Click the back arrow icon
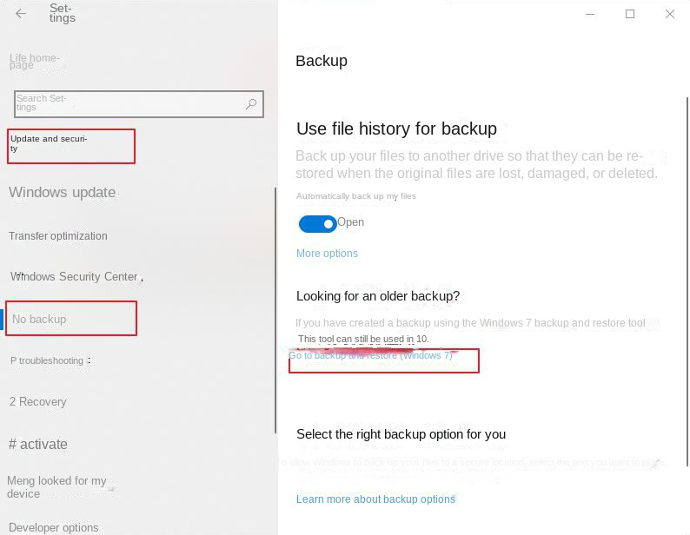Viewport: 690px width, 535px height. pos(21,14)
